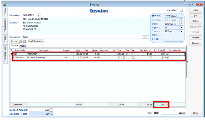Screen dimensions: 205x120
Task: Click the ANTENNA description cell
Action: (x=44, y=54)
